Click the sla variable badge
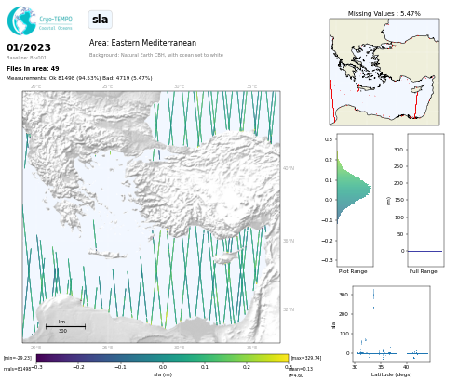Viewport: 458px width, 381px height. point(101,20)
